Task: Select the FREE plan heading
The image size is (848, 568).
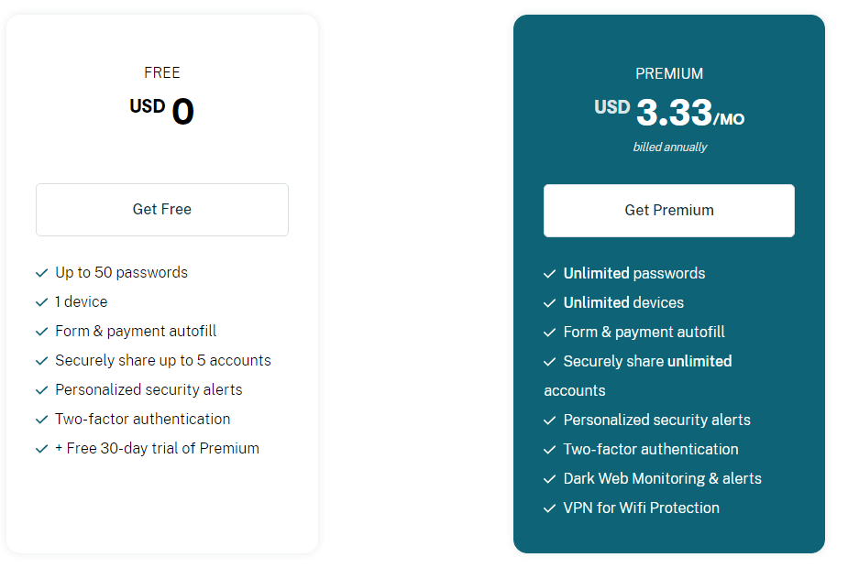Action: tap(162, 72)
